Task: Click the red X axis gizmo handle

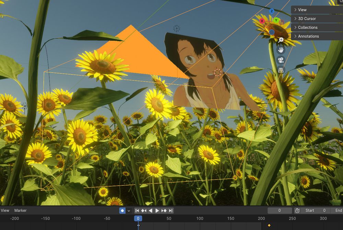Action: (x=262, y=21)
